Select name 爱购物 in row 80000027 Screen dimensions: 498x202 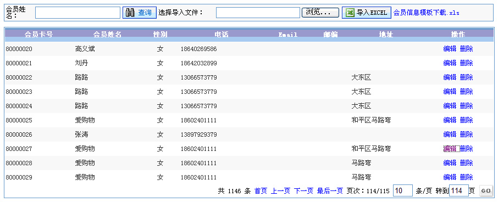[x=85, y=149]
